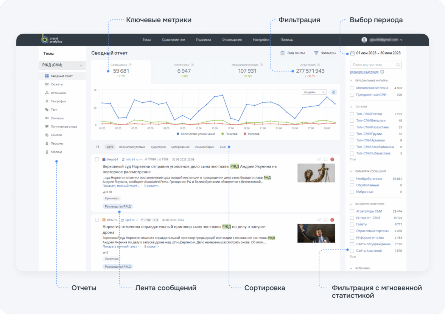Click negative sentiment face on first article
Image resolution: width=445 pixels, height=314 pixels.
332,159
